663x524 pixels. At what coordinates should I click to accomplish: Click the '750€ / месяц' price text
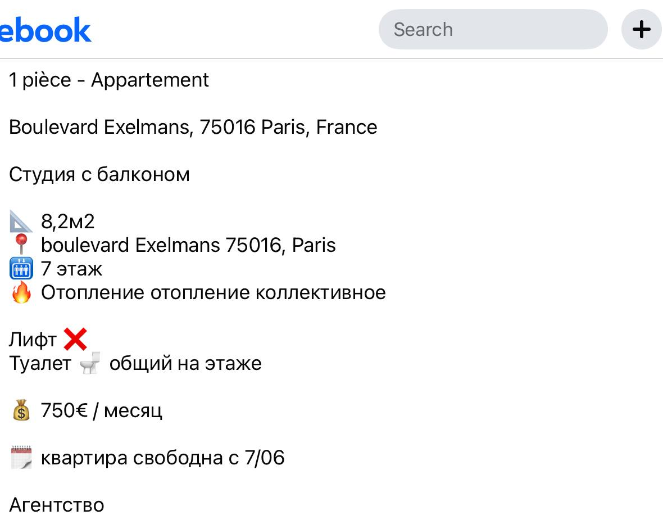pos(102,410)
